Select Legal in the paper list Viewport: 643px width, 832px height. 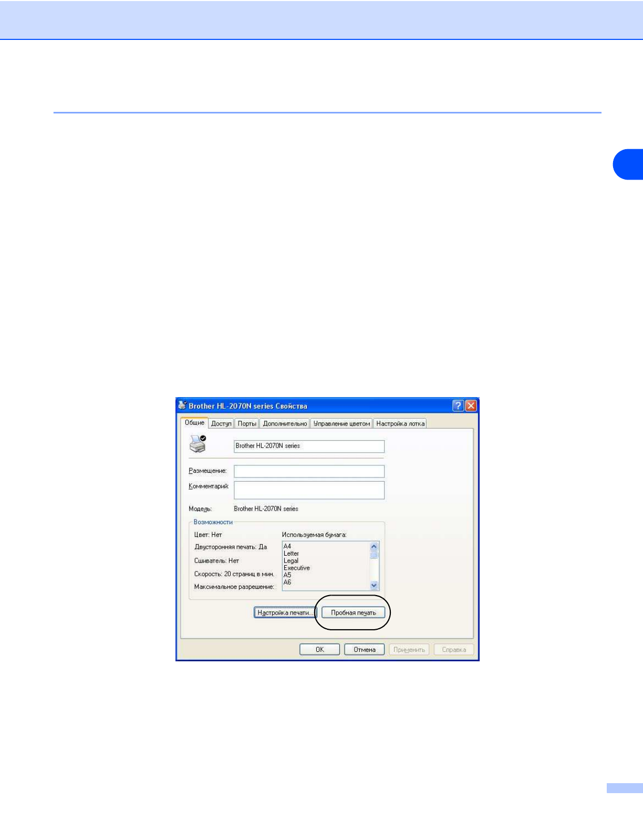click(x=291, y=561)
